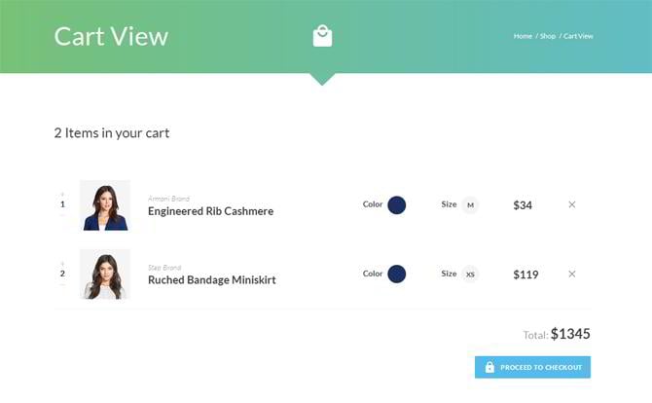Decrease quantity of Ruched Bandage Miniskirt
Image resolution: width=652 pixels, height=403 pixels.
[62, 284]
